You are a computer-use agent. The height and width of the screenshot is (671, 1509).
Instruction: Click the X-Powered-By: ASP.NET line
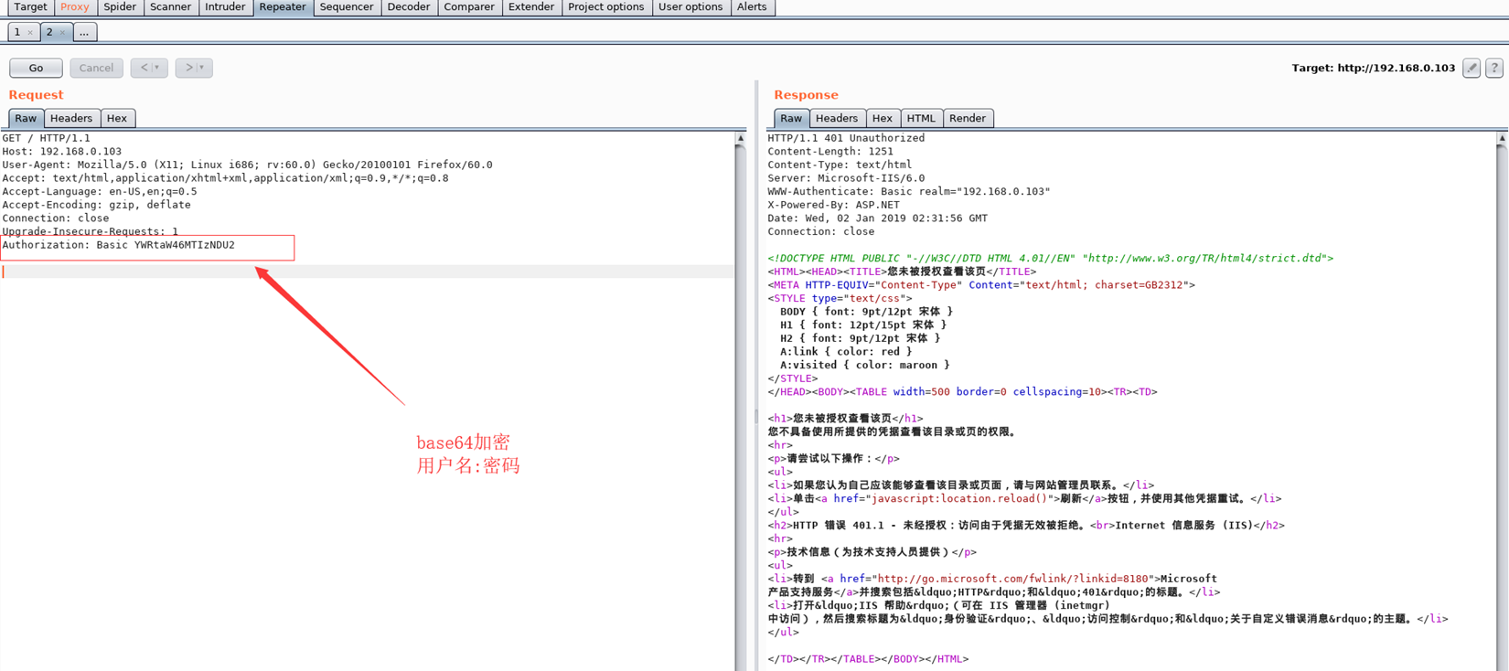point(834,205)
